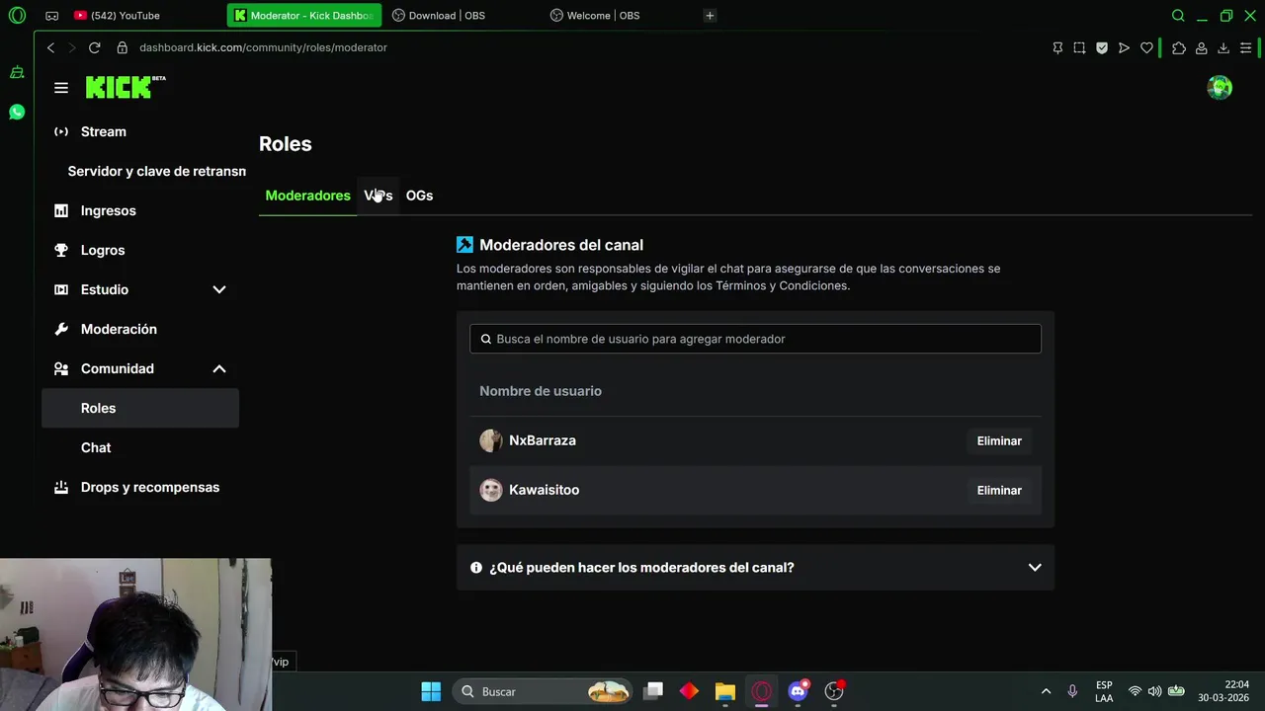The image size is (1265, 711).
Task: Select Roles under Comunidad
Action: tap(140, 408)
